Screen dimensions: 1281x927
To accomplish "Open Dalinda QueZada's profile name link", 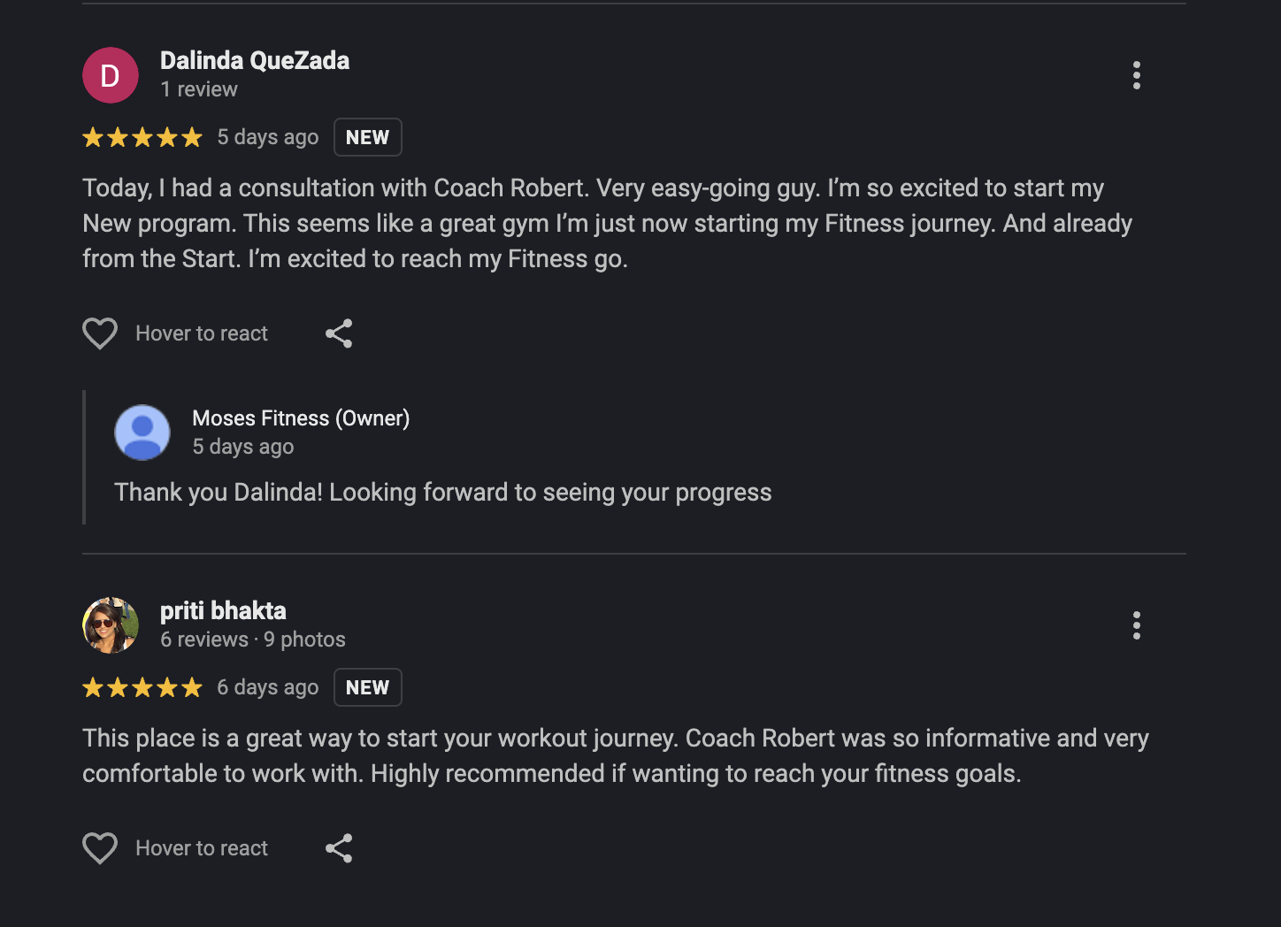I will pos(255,60).
